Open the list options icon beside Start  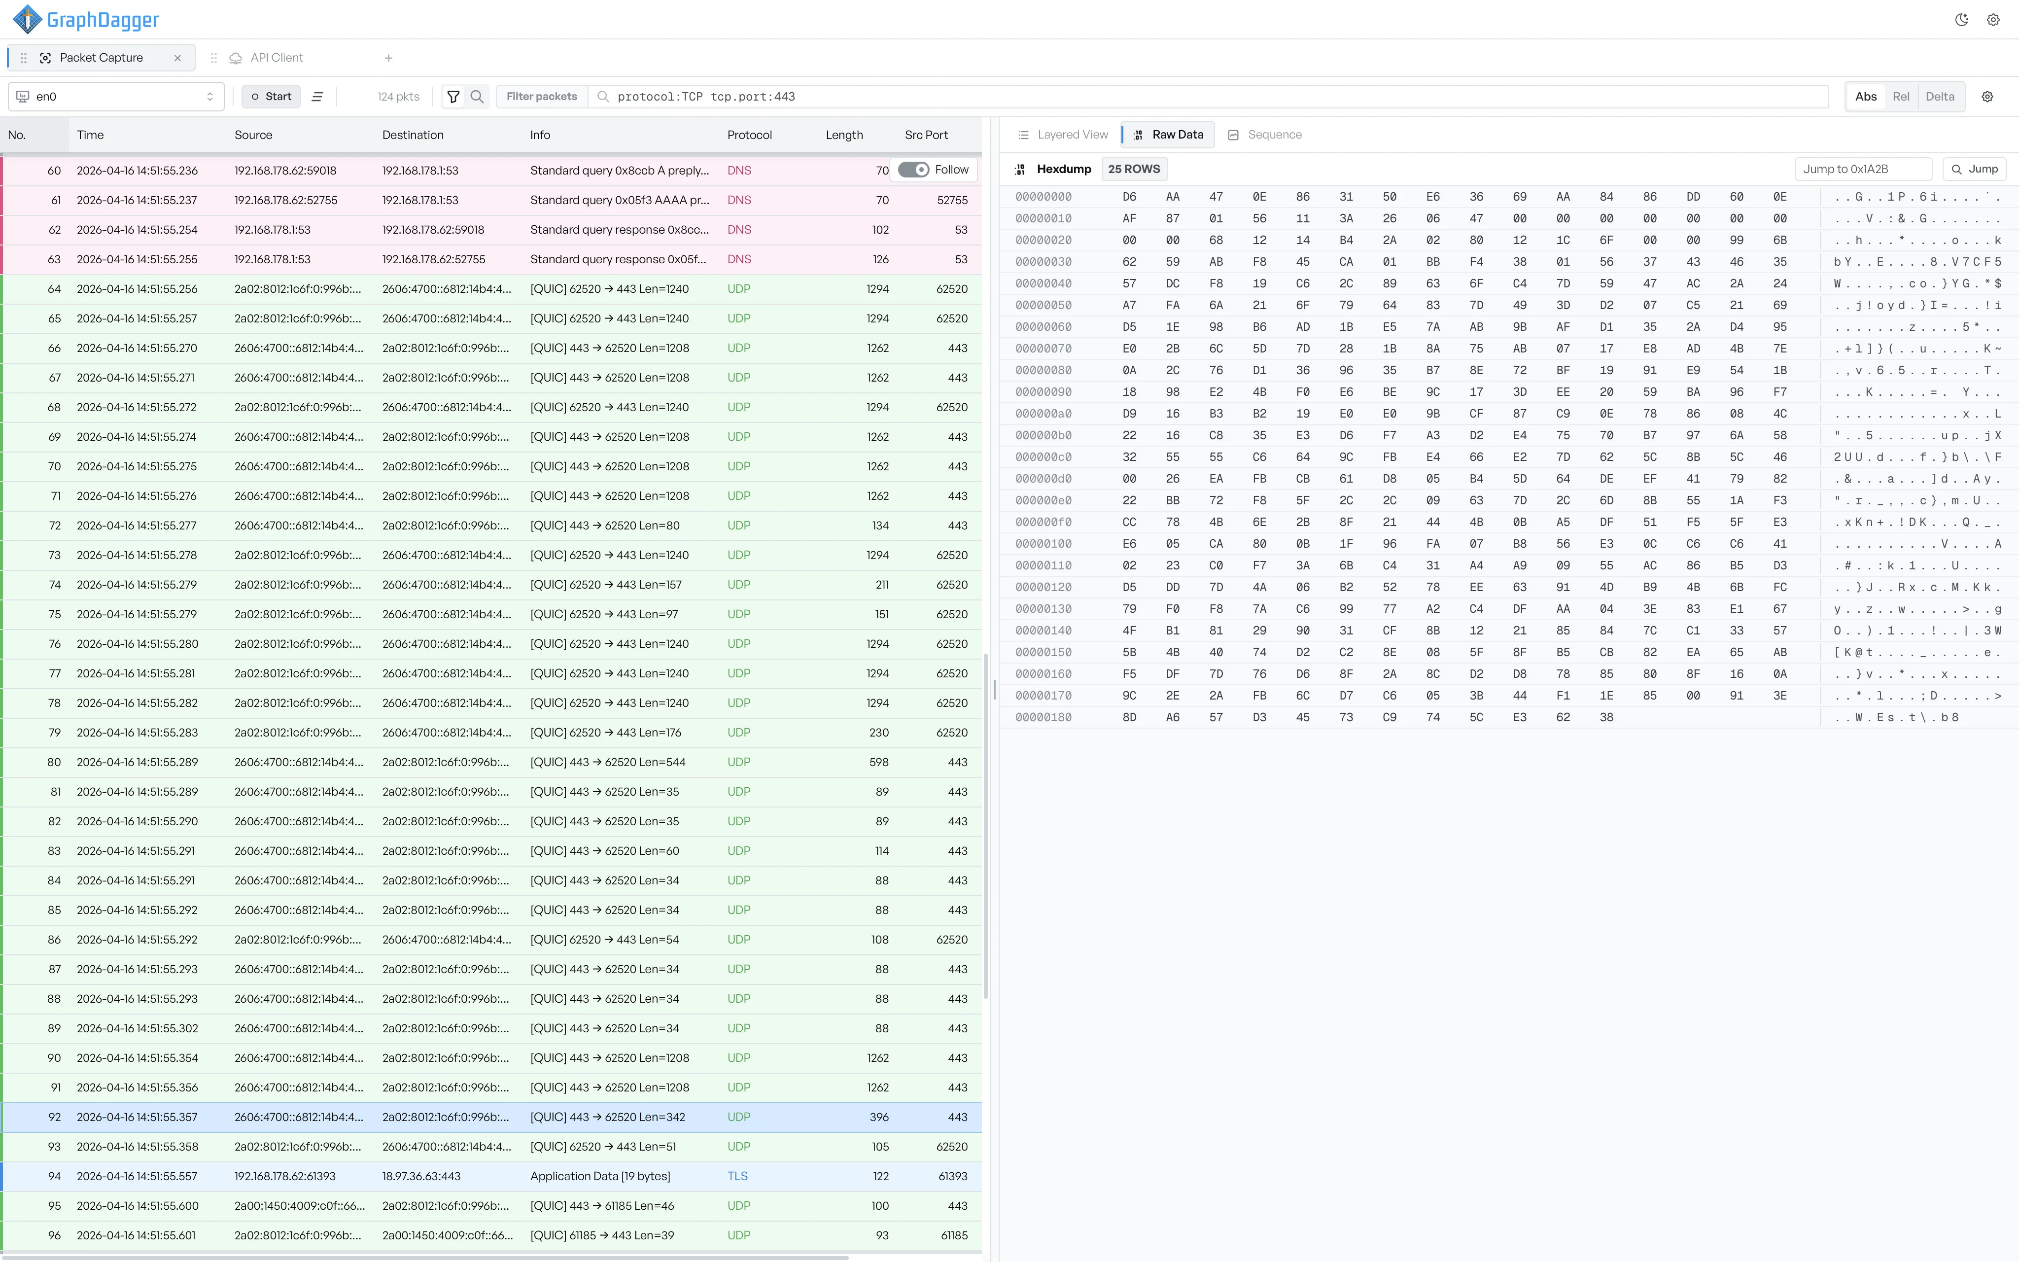coord(318,97)
